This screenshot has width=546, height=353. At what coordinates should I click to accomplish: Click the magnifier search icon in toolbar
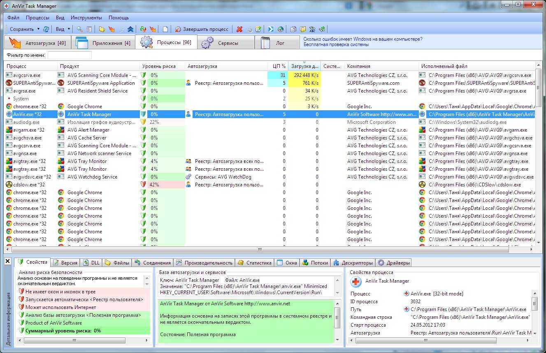(x=80, y=29)
